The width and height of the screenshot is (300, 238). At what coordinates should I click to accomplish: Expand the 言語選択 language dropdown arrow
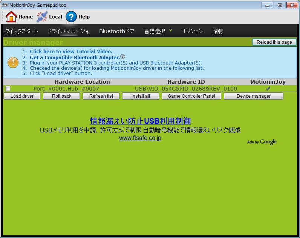[170, 30]
